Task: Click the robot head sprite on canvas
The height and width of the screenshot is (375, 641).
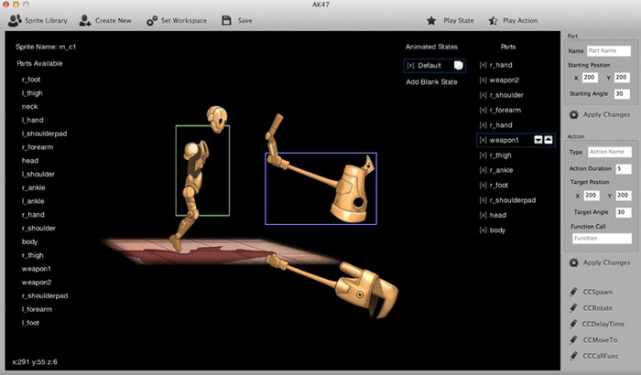Action: click(217, 119)
